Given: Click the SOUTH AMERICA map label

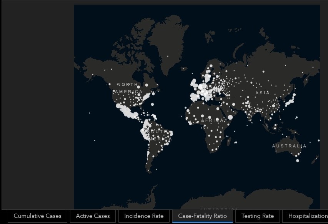Looking at the screenshot, I should pos(158,135).
